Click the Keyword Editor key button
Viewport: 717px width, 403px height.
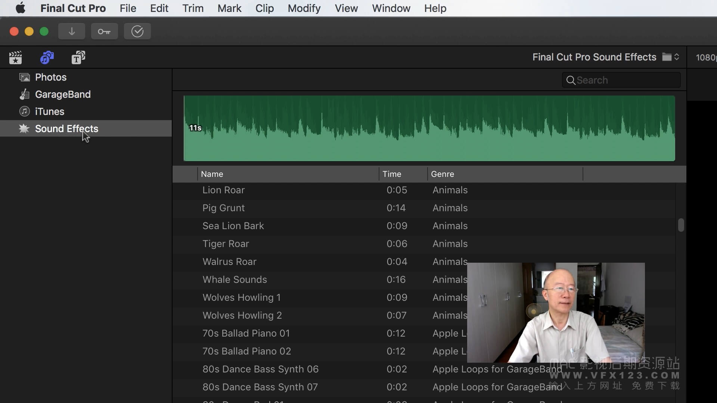tap(104, 31)
